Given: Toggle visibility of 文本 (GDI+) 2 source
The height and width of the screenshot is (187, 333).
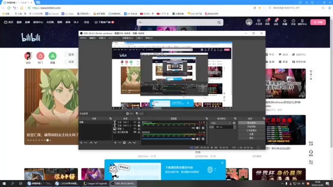Looking at the screenshot, I should (135, 125).
